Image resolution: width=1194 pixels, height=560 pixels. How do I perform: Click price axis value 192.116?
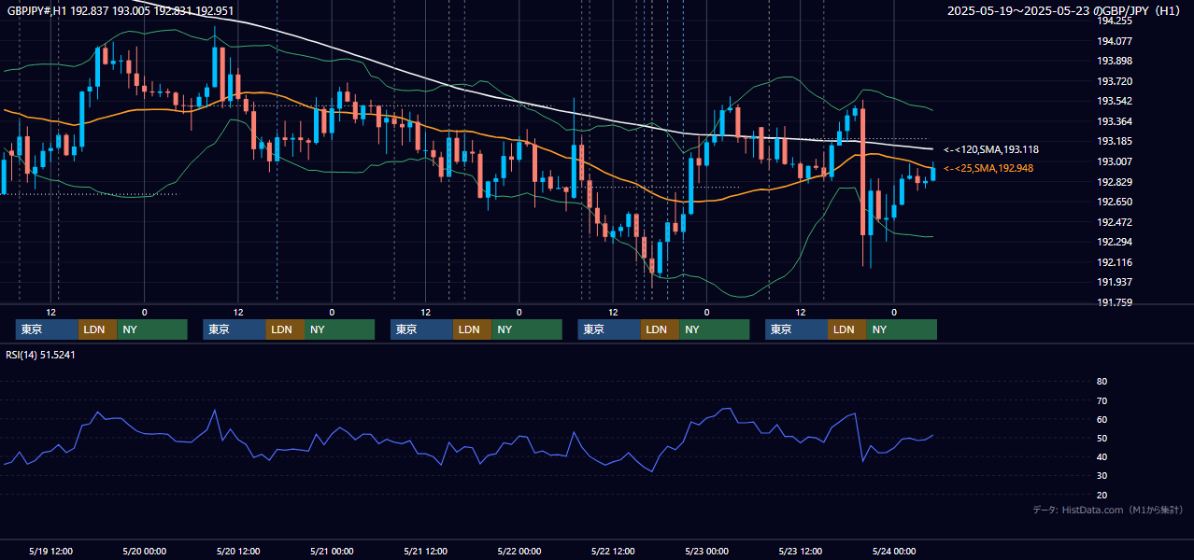[x=1115, y=263]
